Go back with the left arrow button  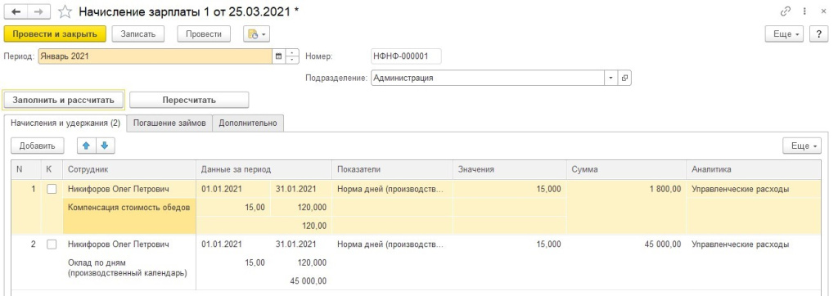(x=16, y=11)
